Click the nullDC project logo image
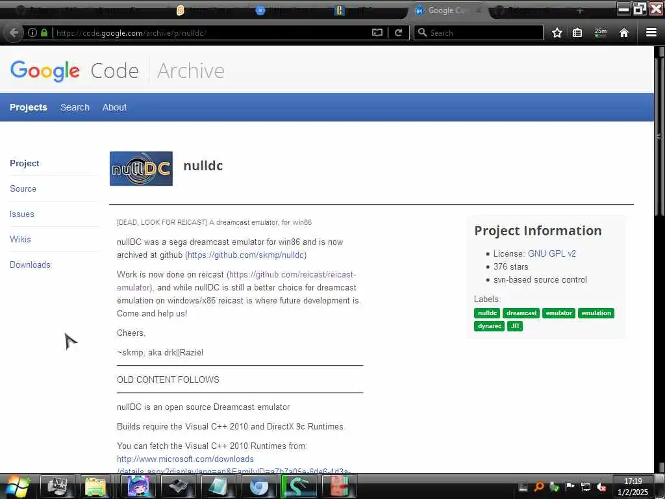The height and width of the screenshot is (499, 665). tap(141, 168)
